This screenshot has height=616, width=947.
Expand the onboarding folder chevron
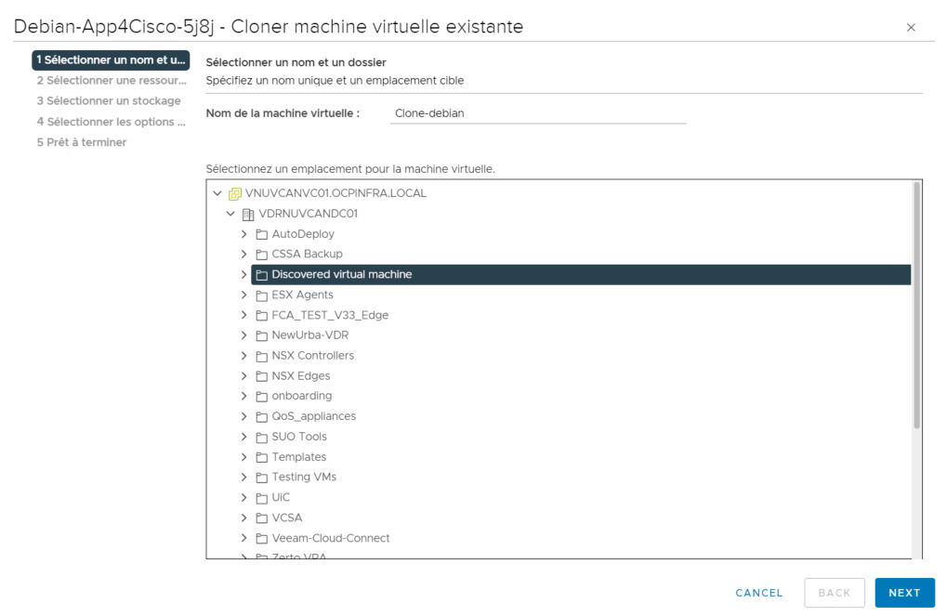(x=244, y=396)
